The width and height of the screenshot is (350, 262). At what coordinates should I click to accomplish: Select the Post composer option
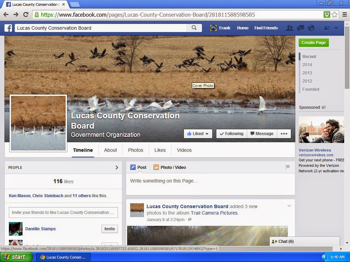coord(138,167)
